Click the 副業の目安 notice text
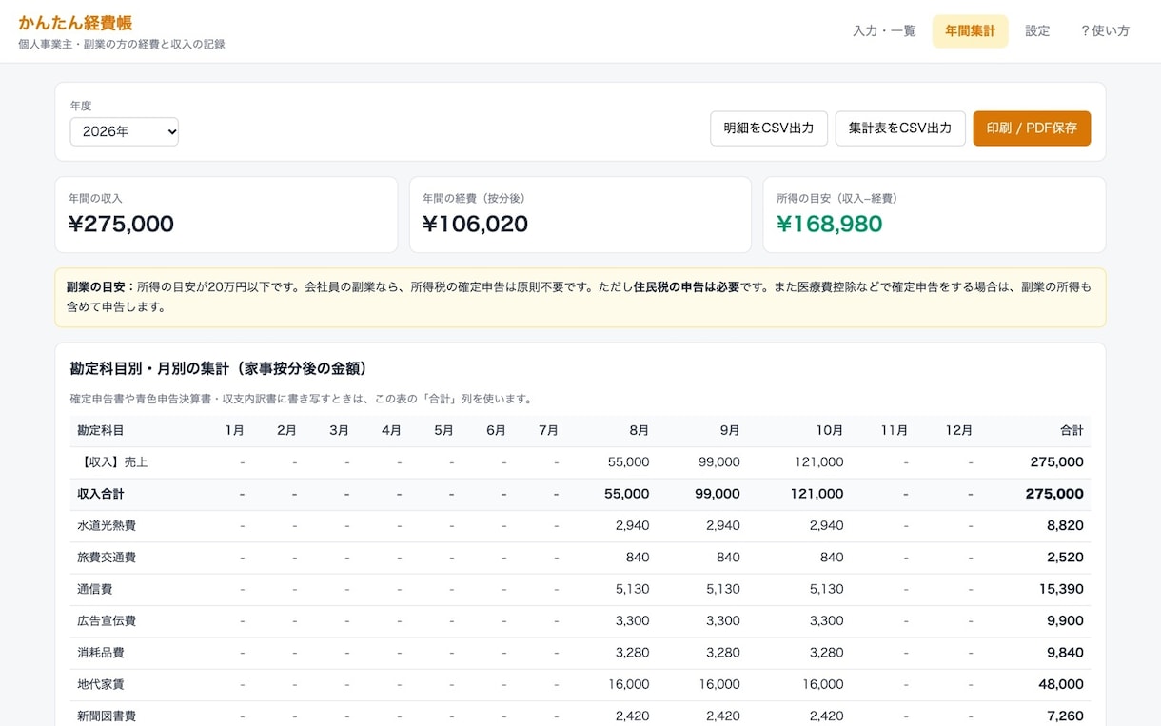Viewport: 1161px width, 726px height. click(x=580, y=297)
